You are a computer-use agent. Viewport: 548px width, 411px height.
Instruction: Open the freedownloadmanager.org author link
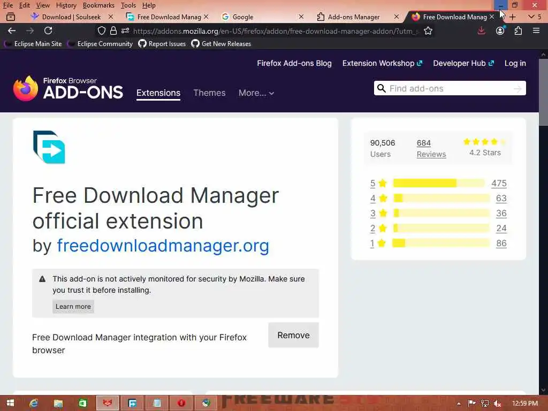click(163, 246)
